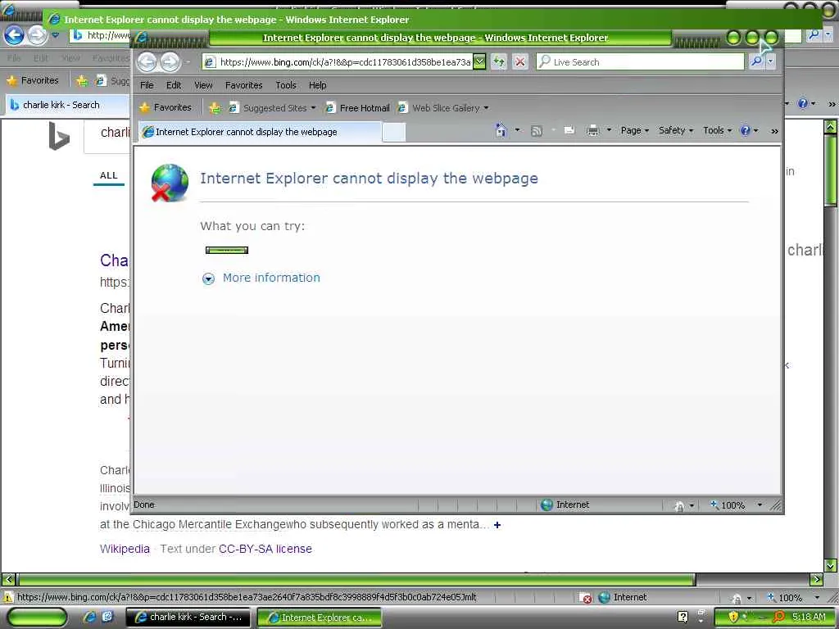
Task: Open Safety menu in command bar
Action: 676,130
